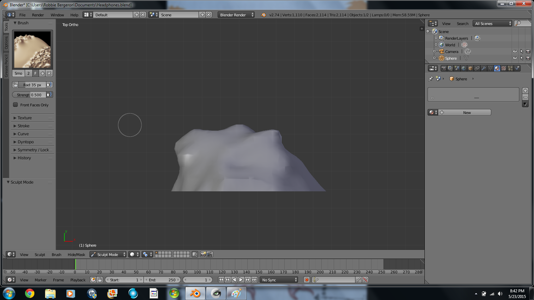Remove material slot with minus button
Viewport: 534px width, 300px height.
click(525, 97)
